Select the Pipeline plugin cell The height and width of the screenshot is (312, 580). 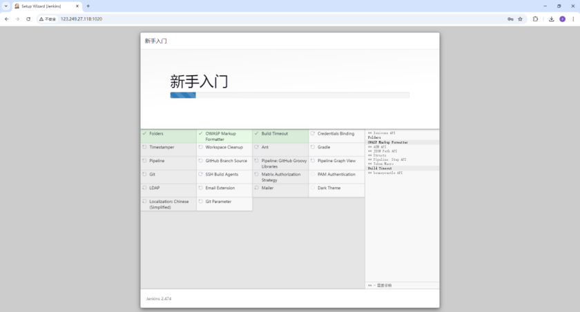pos(168,164)
